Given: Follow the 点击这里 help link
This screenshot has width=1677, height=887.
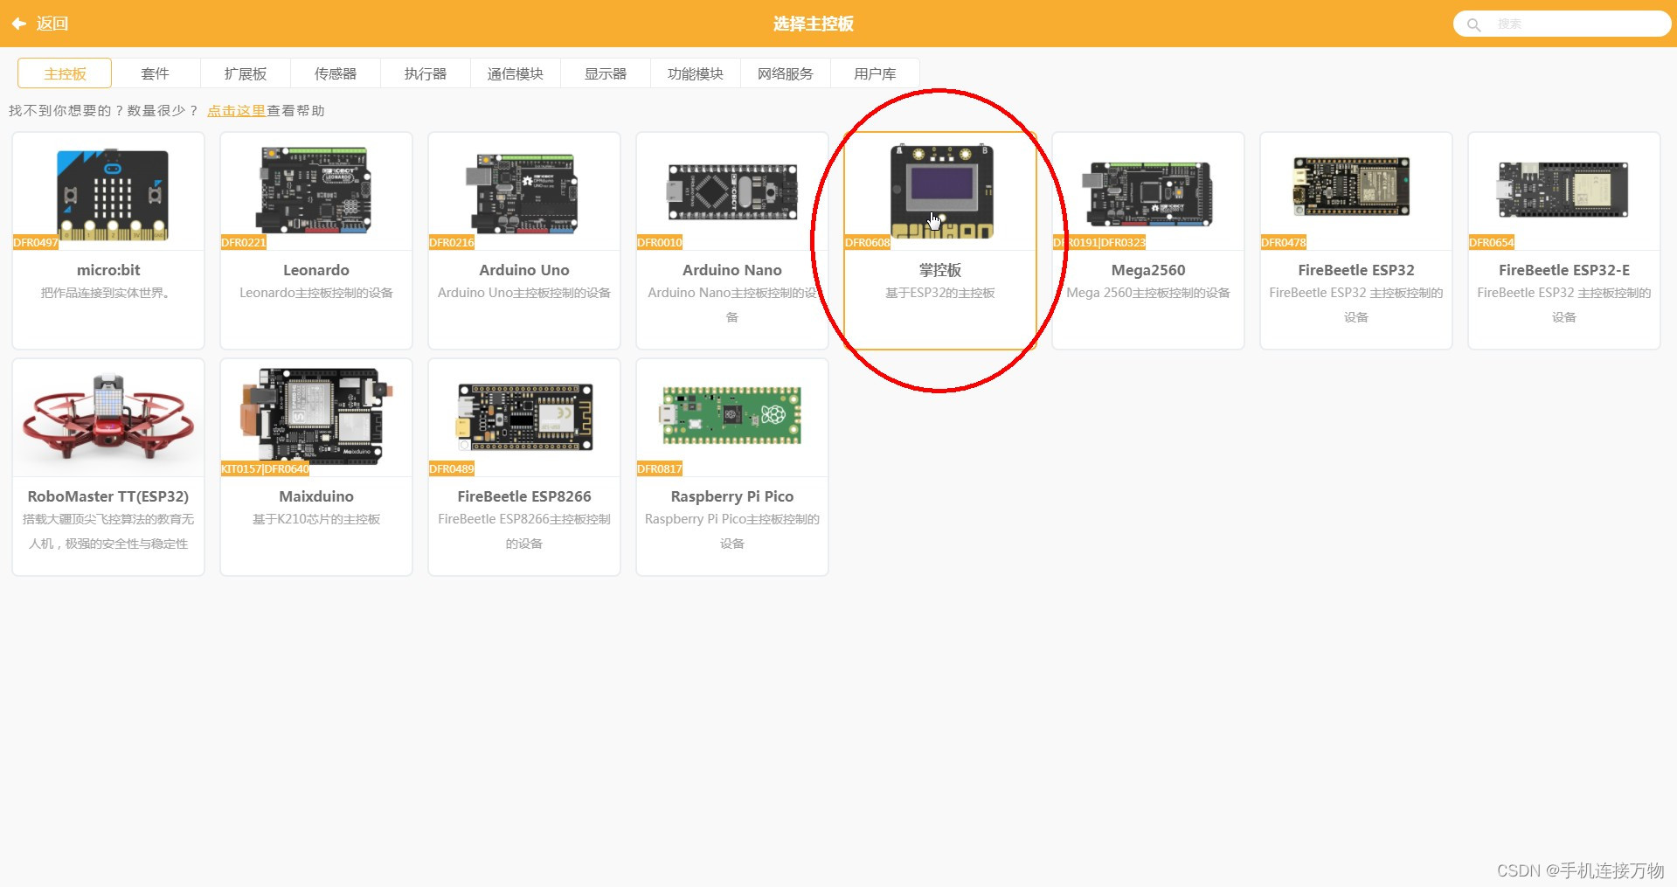Looking at the screenshot, I should (236, 111).
